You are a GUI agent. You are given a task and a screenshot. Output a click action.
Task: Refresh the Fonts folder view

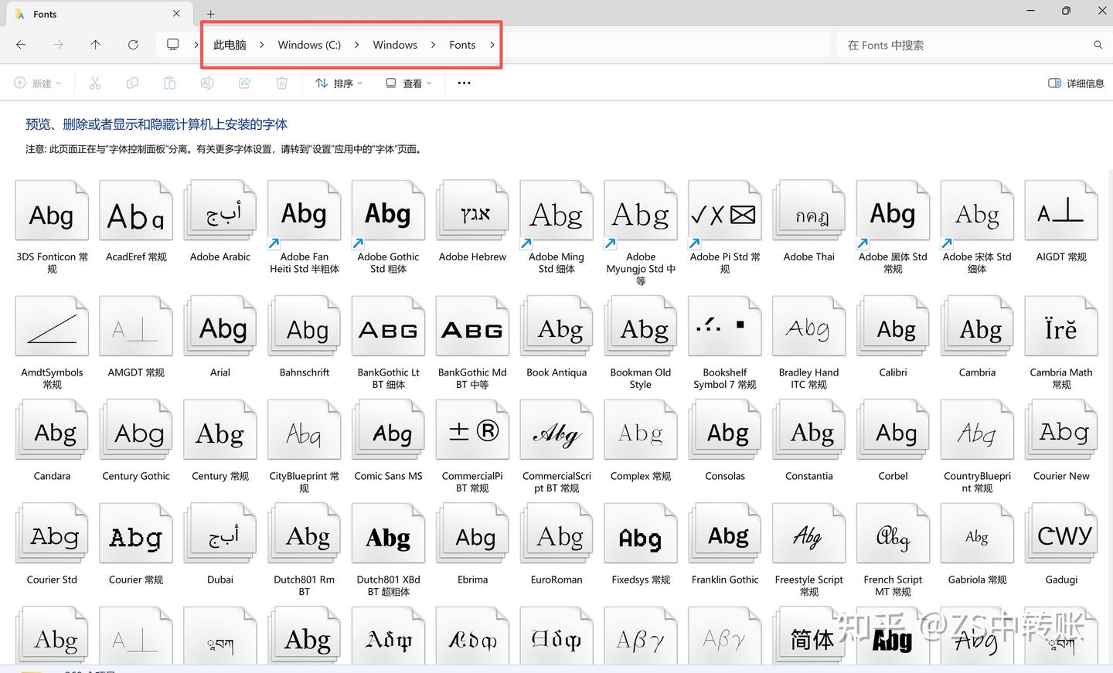[x=133, y=45]
